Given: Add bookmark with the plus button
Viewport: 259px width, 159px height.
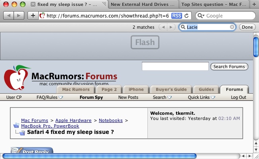Looking at the screenshot, I should (x=33, y=16).
